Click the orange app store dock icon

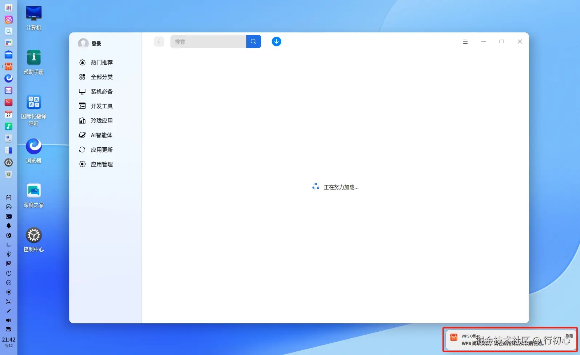[x=9, y=67]
